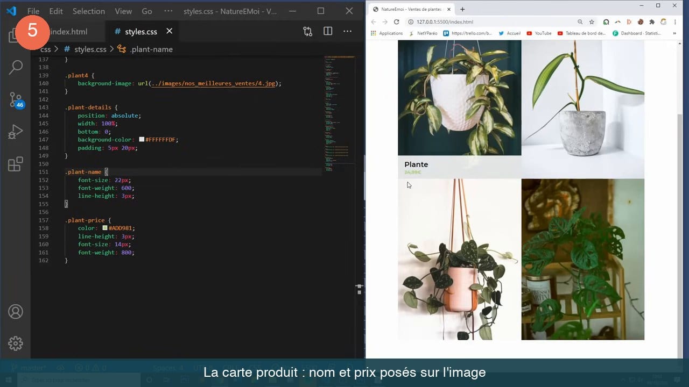Open the Selection menu

click(89, 11)
